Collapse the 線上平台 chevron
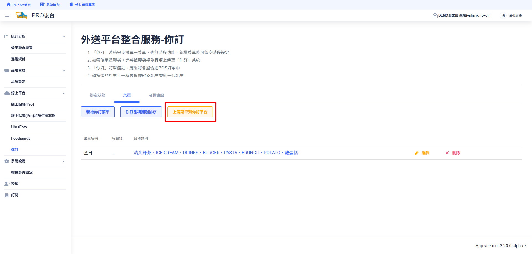 pyautogui.click(x=64, y=93)
